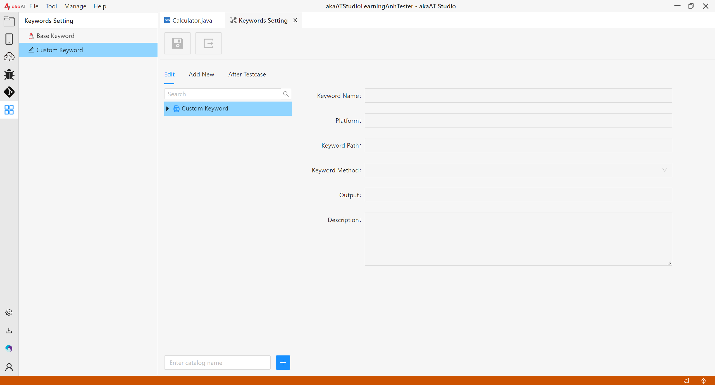The image size is (715, 385).
Task: Restore down the akaAT Studio window
Action: pyautogui.click(x=691, y=6)
